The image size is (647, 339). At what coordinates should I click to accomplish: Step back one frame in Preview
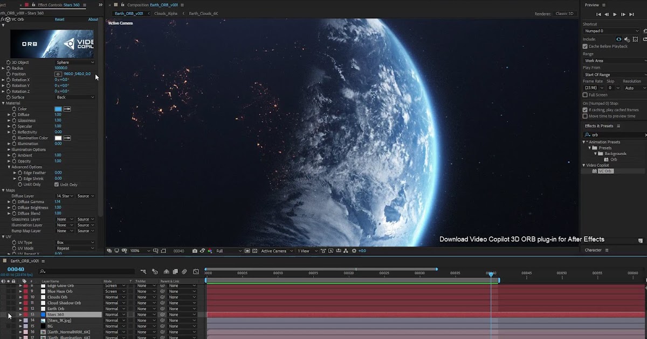click(x=607, y=15)
